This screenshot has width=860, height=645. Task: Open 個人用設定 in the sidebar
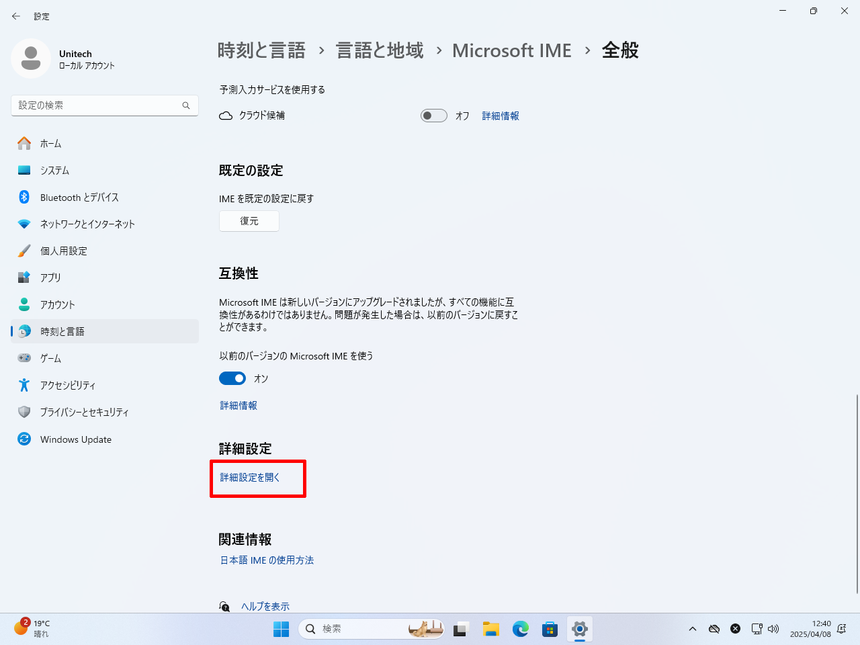105,251
